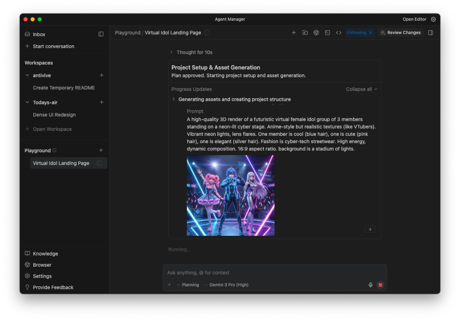Click the microphone voice input icon

[x=370, y=285]
